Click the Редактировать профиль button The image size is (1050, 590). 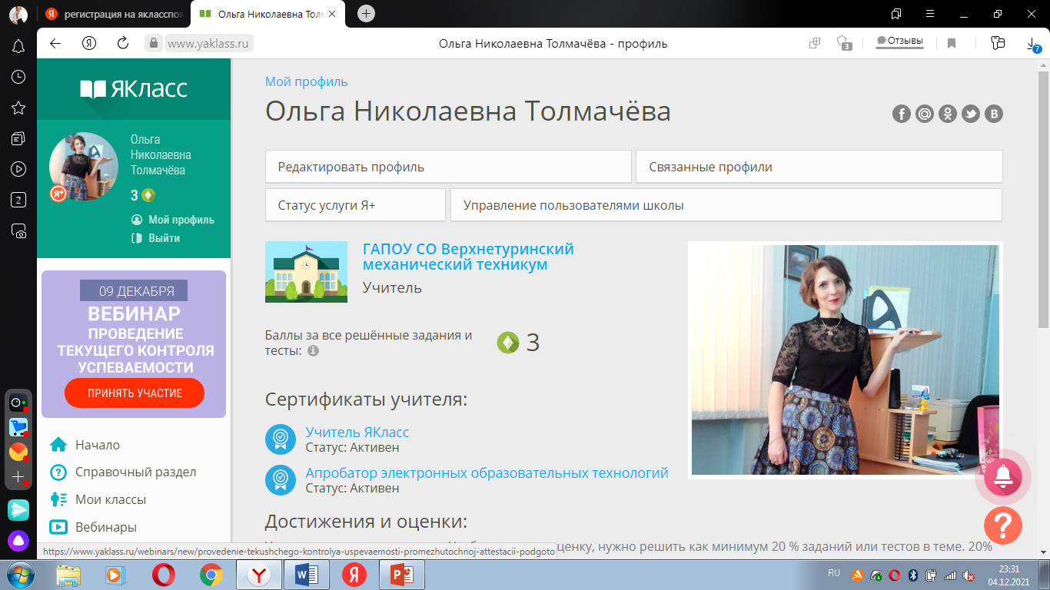pos(448,167)
